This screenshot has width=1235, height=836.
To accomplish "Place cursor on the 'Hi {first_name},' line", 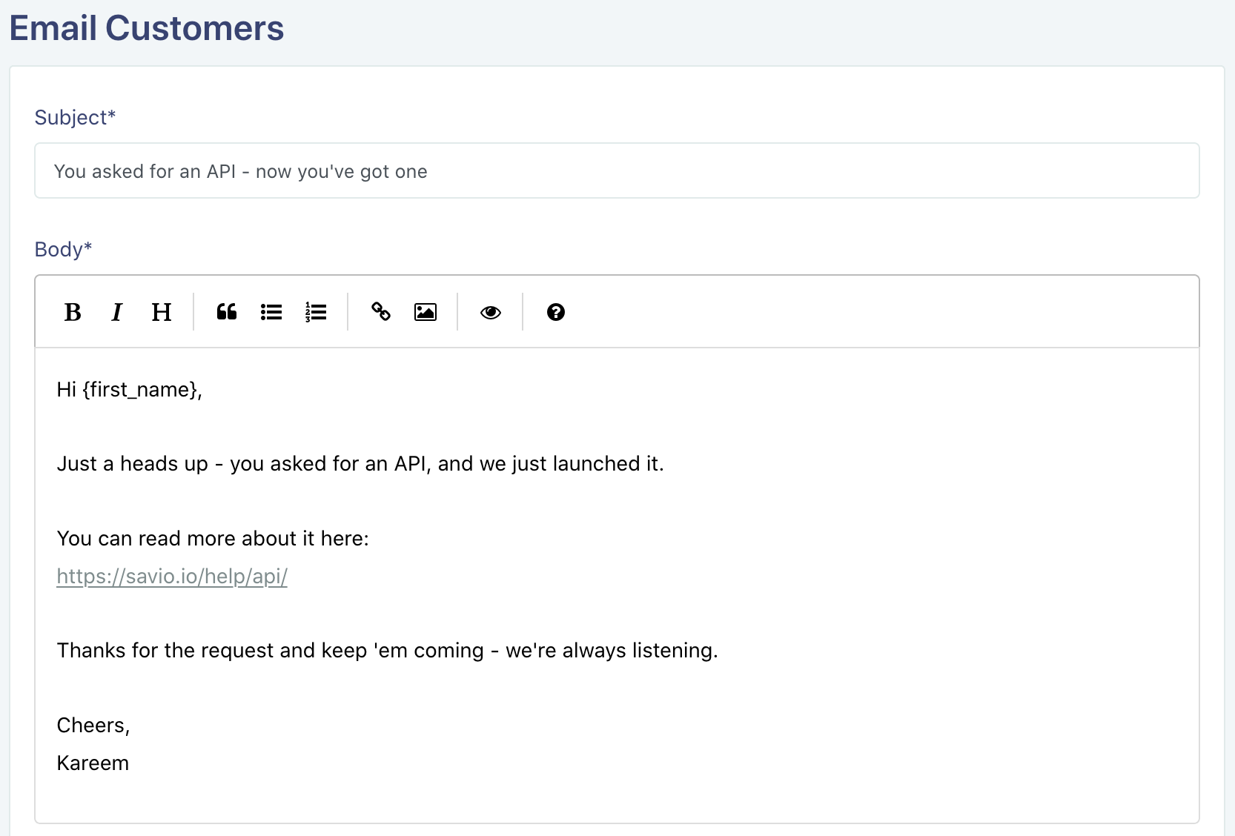I will (x=130, y=390).
